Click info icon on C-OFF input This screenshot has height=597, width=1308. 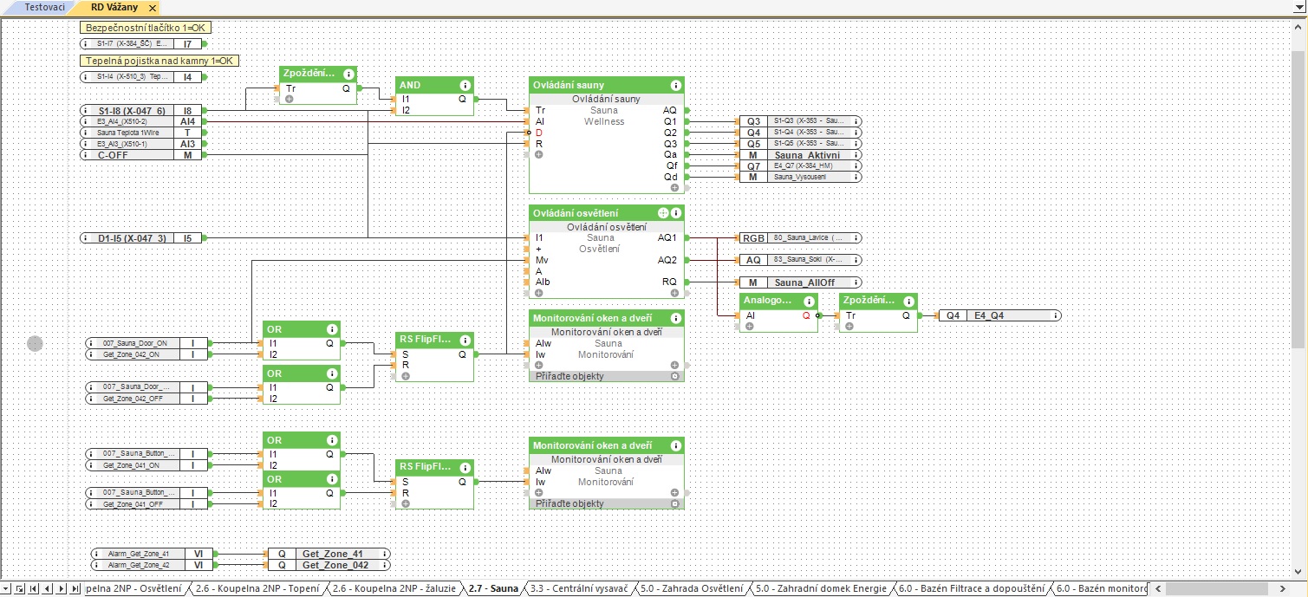(x=85, y=154)
